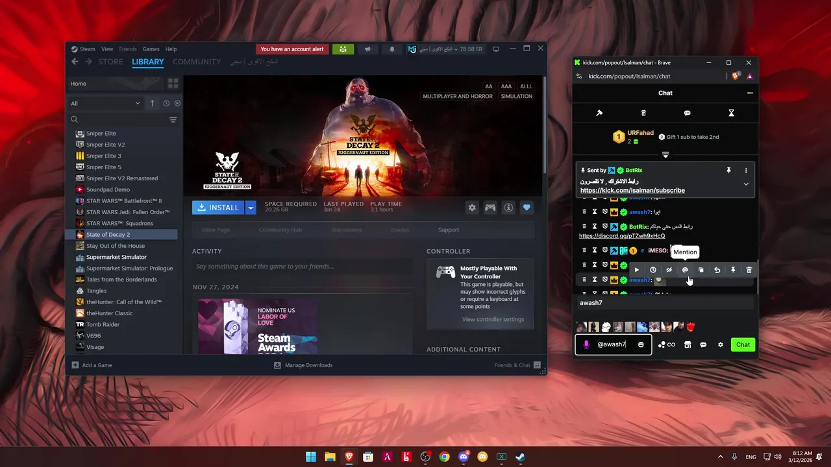This screenshot has height=467, width=831.
Task: Open the All library filter dropdown
Action: pyautogui.click(x=105, y=103)
